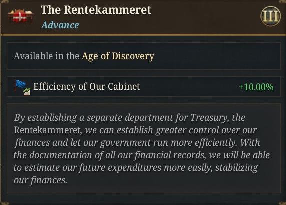Click the green arrow chart icon
Image resolution: width=286 pixels, height=205 pixels.
point(27,92)
